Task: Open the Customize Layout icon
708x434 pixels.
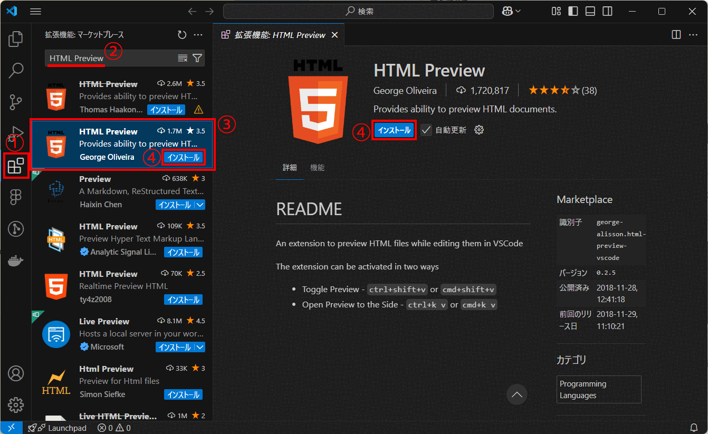Action: 556,11
